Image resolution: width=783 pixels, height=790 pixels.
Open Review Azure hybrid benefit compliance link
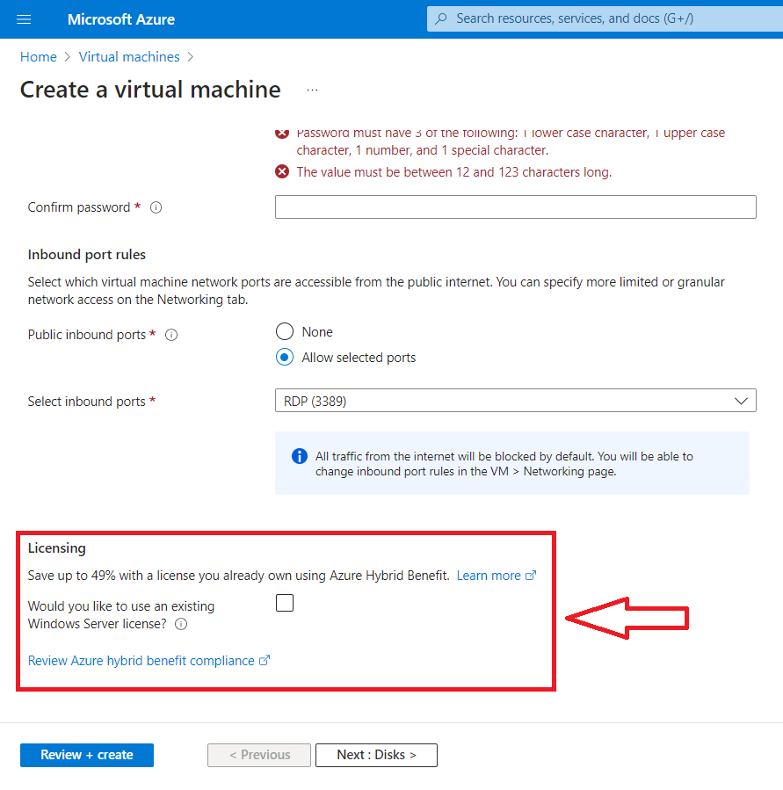(x=141, y=661)
